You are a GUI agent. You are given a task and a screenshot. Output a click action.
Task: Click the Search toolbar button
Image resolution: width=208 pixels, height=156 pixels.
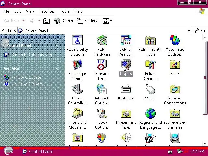pos(63,21)
